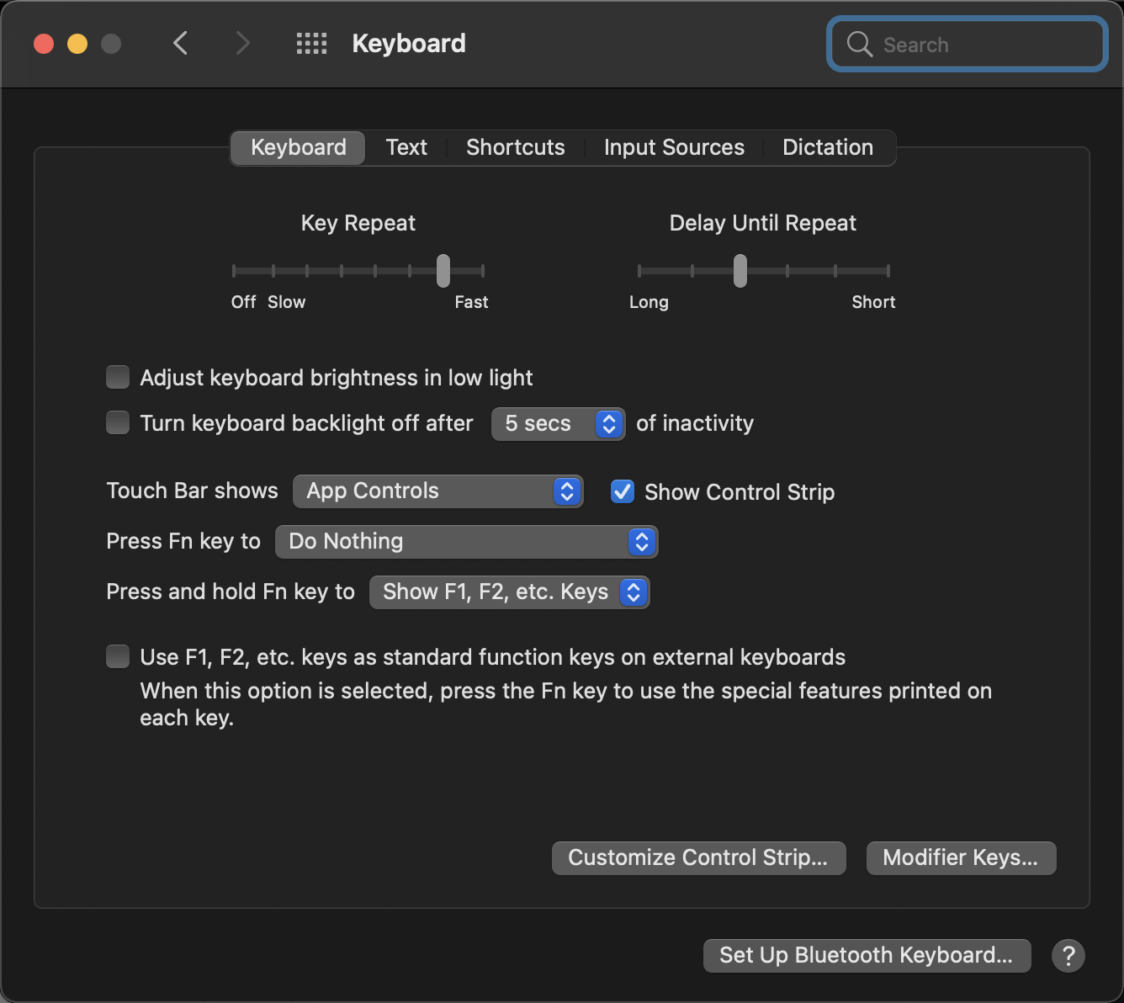Enable F1, F2 keys as standard function keys
The height and width of the screenshot is (1003, 1124).
[118, 656]
